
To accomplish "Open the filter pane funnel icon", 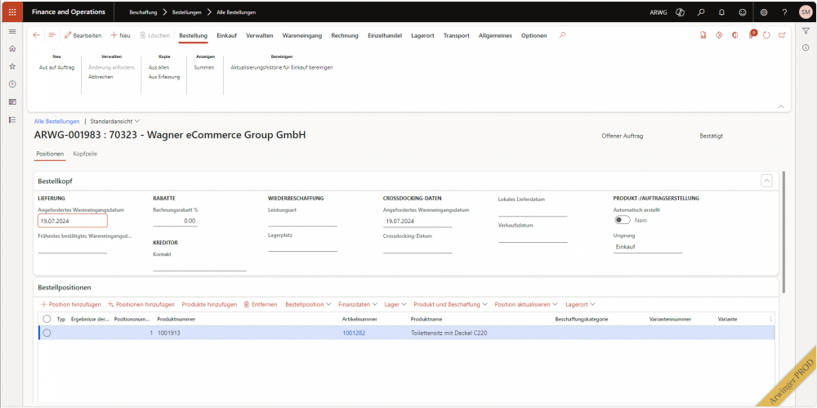I will pyautogui.click(x=806, y=31).
